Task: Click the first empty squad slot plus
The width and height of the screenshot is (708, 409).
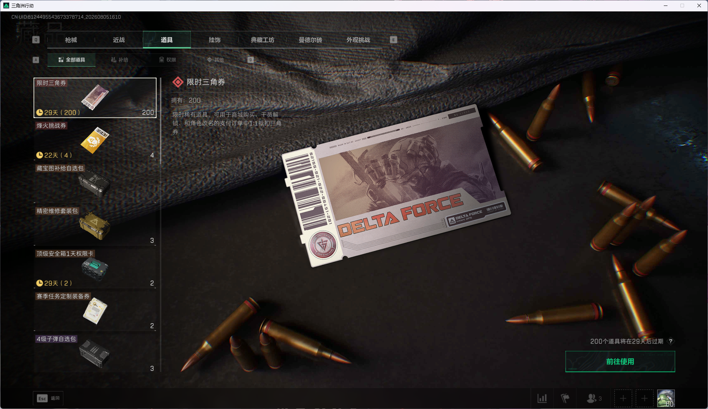Action: (623, 398)
